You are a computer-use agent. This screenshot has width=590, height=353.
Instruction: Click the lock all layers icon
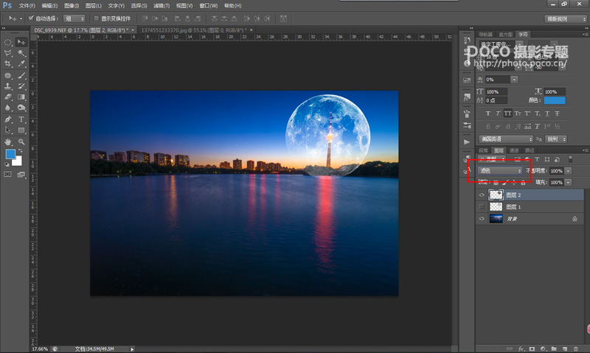(523, 182)
